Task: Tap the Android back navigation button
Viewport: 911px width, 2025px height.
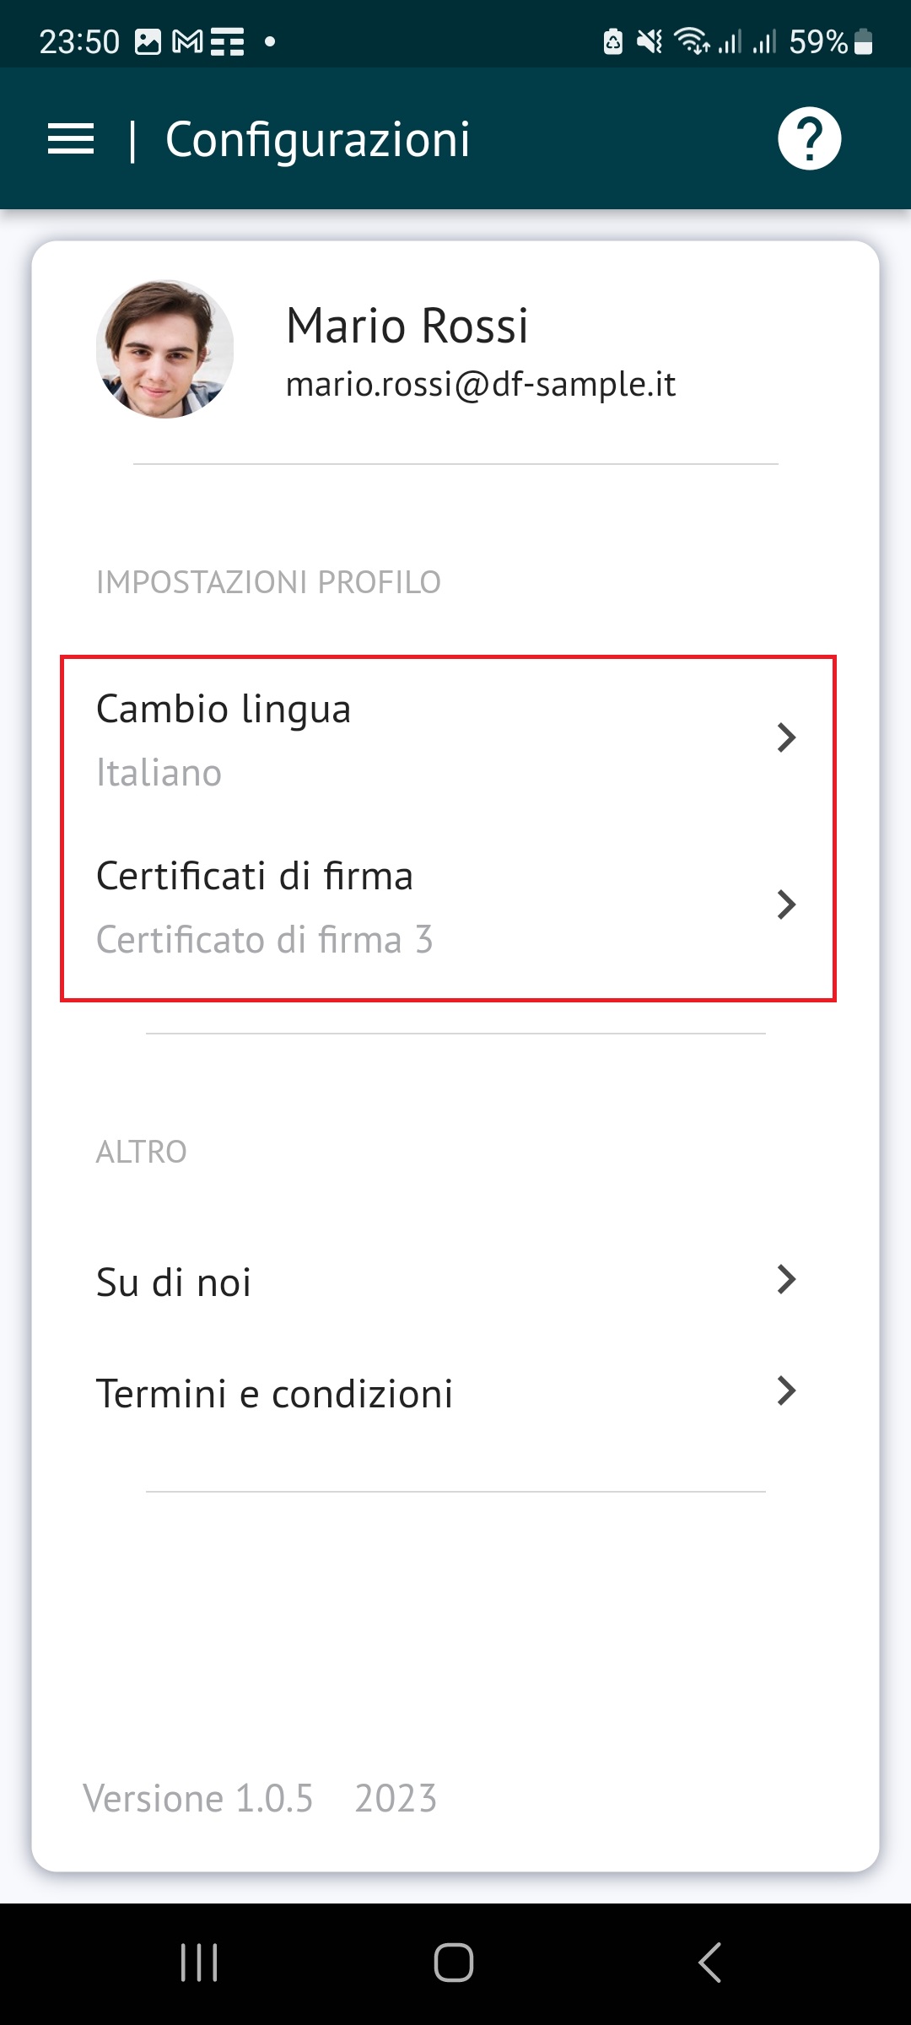Action: [710, 1962]
